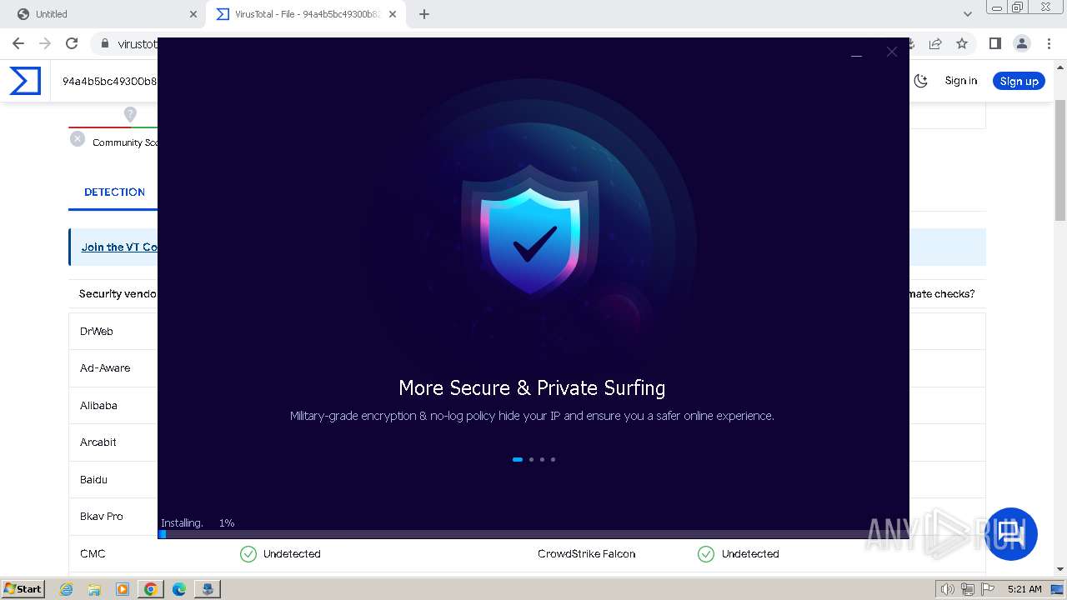The width and height of the screenshot is (1067, 600).
Task: Toggle VirusTotal dark mode moon icon
Action: 921,81
